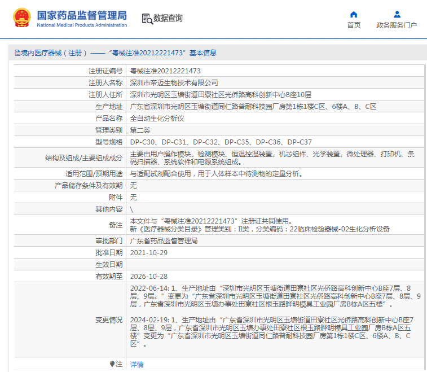Click the 备注 remark text

(x=260, y=225)
